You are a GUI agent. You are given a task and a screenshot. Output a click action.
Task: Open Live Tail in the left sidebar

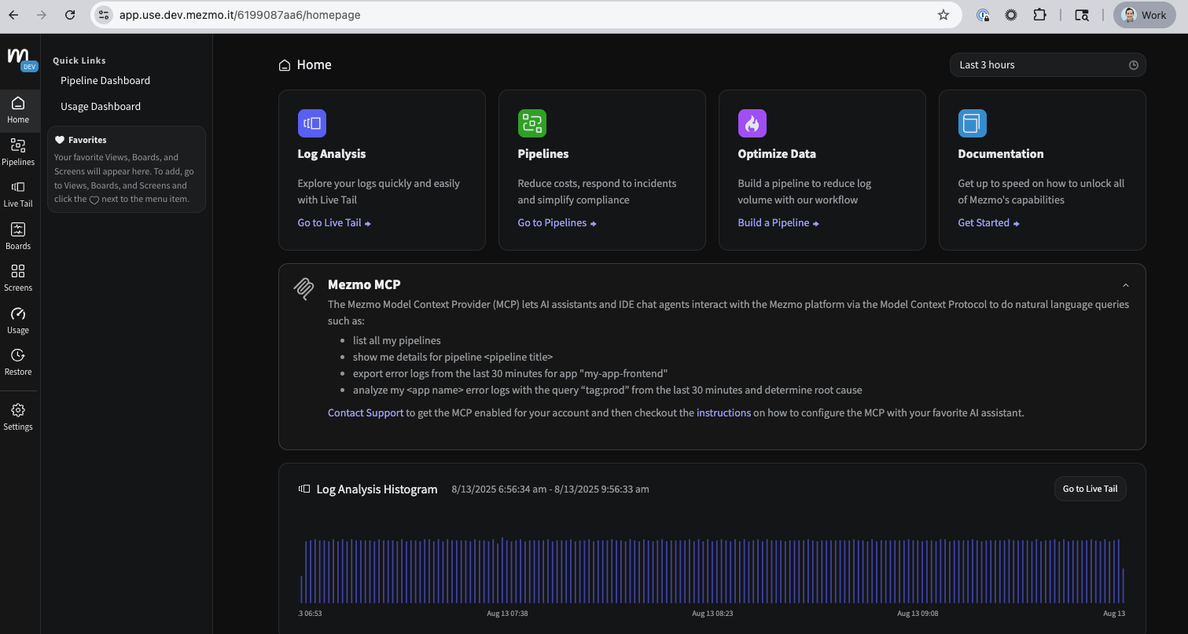[18, 194]
